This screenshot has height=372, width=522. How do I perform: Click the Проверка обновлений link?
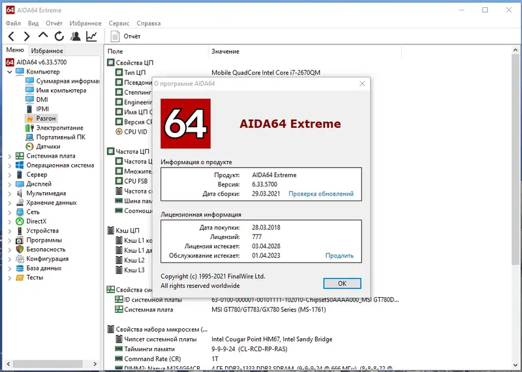[x=321, y=193]
